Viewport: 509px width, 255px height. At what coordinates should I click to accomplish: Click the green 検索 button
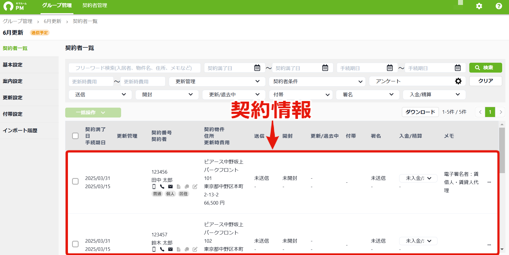pyautogui.click(x=486, y=68)
